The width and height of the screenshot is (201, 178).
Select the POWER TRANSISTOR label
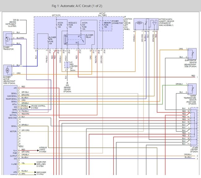pos(8,48)
